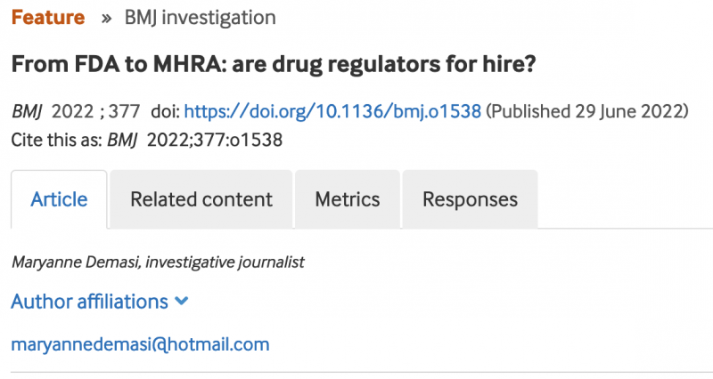Viewport: 713px width, 379px height.
Task: Click the » breadcrumb separator
Action: (105, 17)
